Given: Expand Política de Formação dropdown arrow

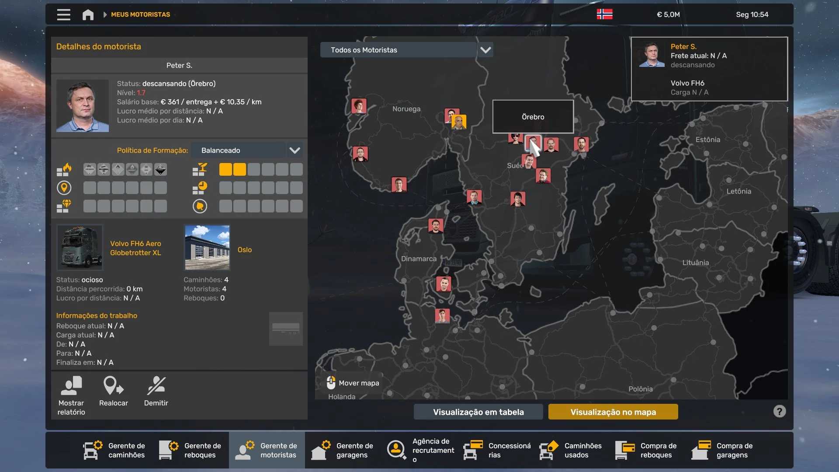Looking at the screenshot, I should tap(295, 150).
